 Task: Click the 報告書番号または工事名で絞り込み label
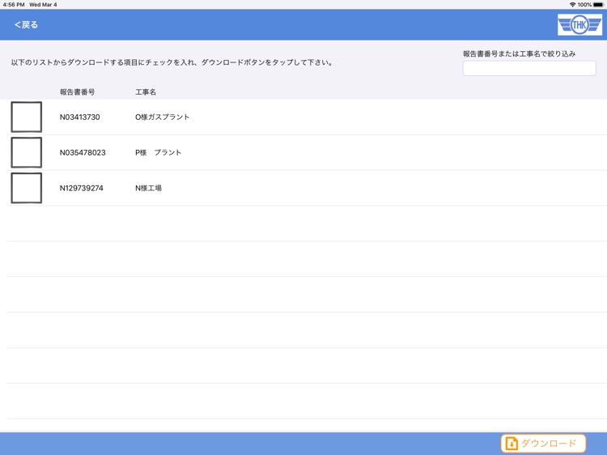tap(519, 53)
